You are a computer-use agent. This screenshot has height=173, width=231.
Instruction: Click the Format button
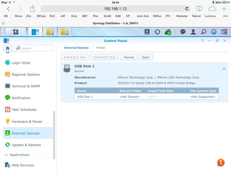pyautogui.click(x=128, y=57)
